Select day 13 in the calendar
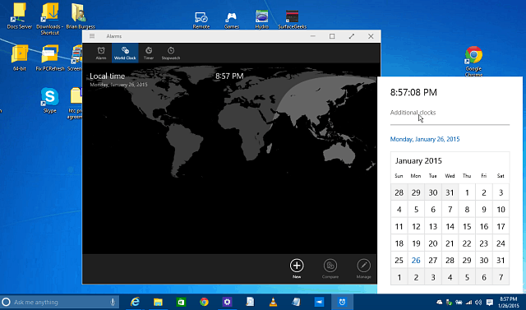The width and height of the screenshot is (526, 310). coord(433,226)
